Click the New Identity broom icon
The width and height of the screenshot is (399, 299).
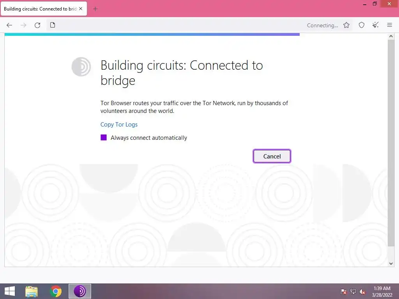click(375, 25)
